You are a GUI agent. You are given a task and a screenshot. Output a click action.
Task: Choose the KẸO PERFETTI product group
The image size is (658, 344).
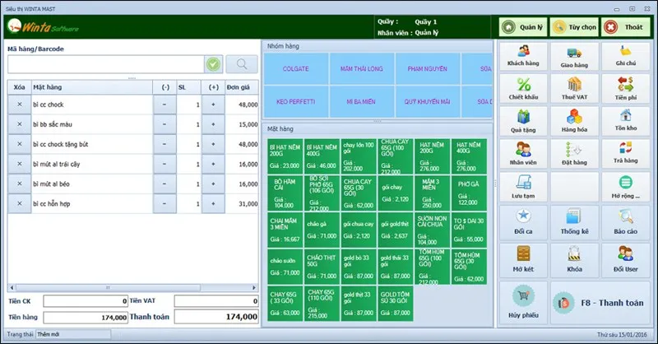point(296,101)
